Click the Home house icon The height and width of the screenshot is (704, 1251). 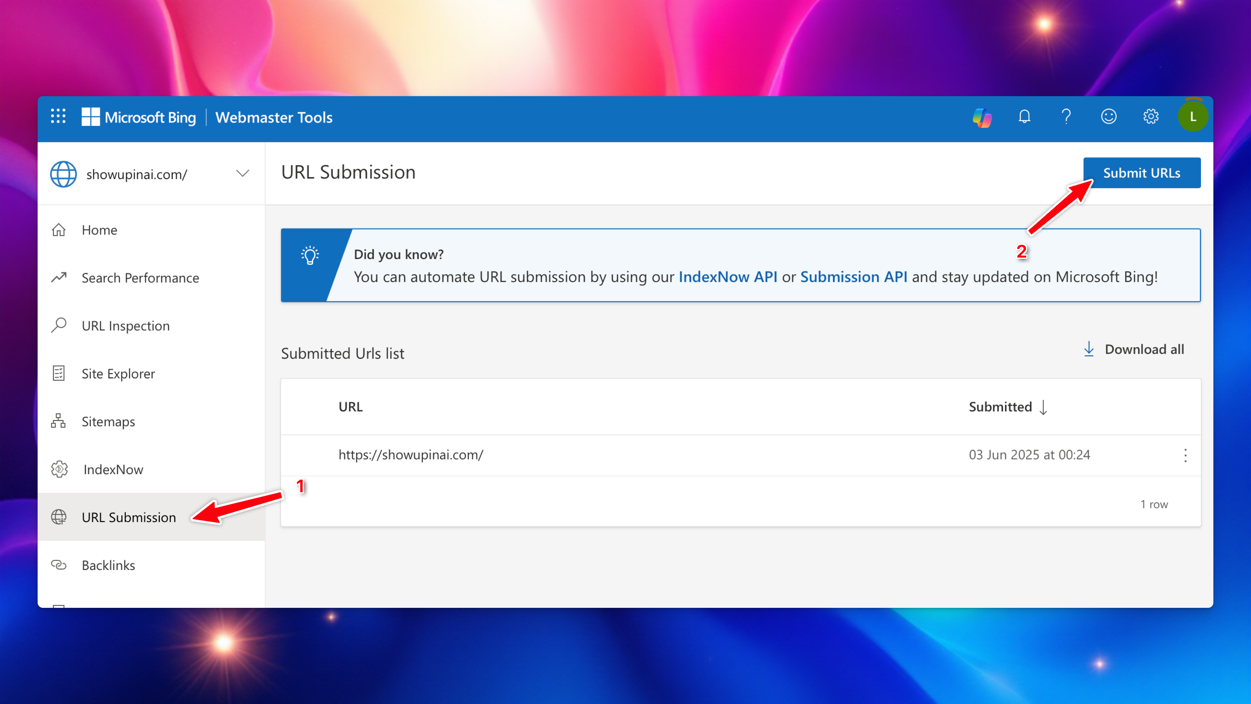click(59, 230)
